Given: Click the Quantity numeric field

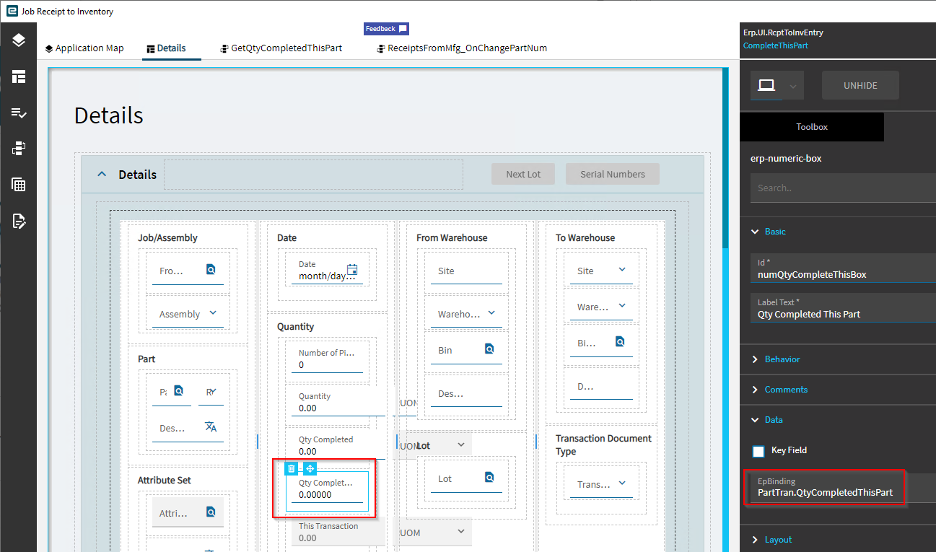Looking at the screenshot, I should (338, 402).
